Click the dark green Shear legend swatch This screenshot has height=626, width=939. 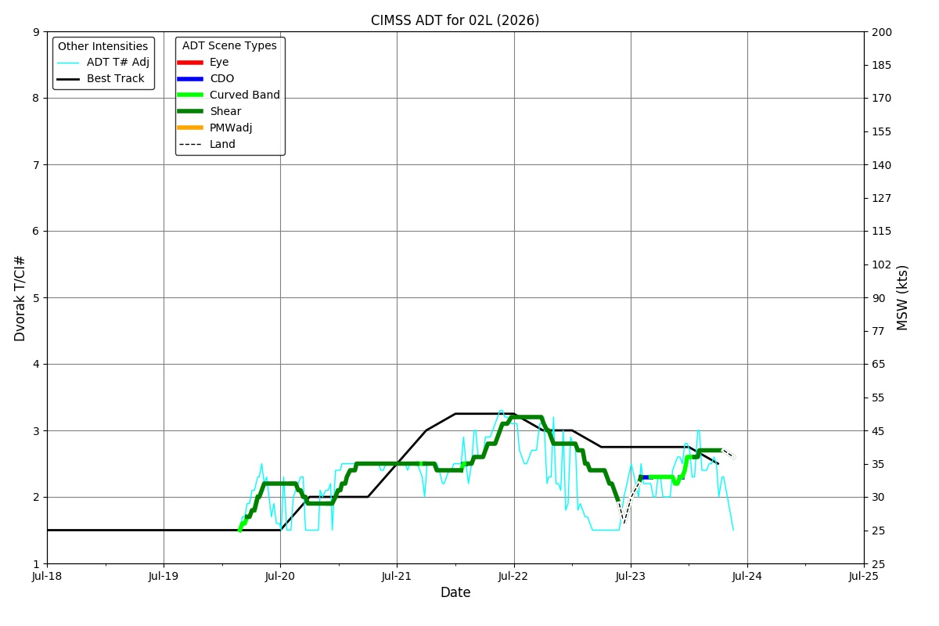[190, 112]
